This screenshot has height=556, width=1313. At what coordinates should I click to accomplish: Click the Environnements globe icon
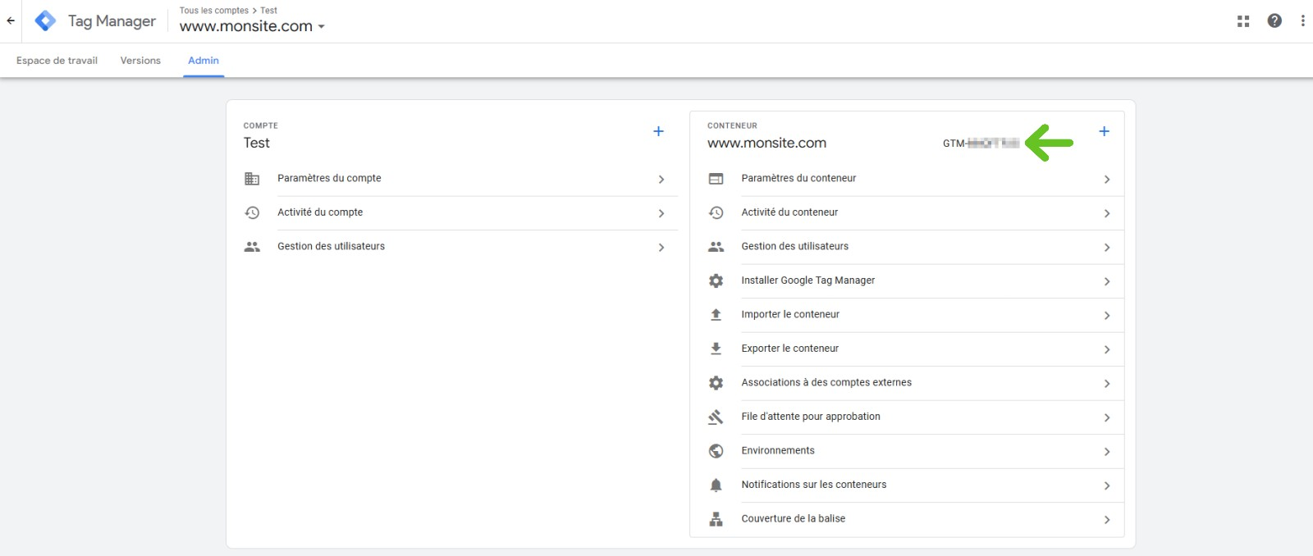(716, 451)
